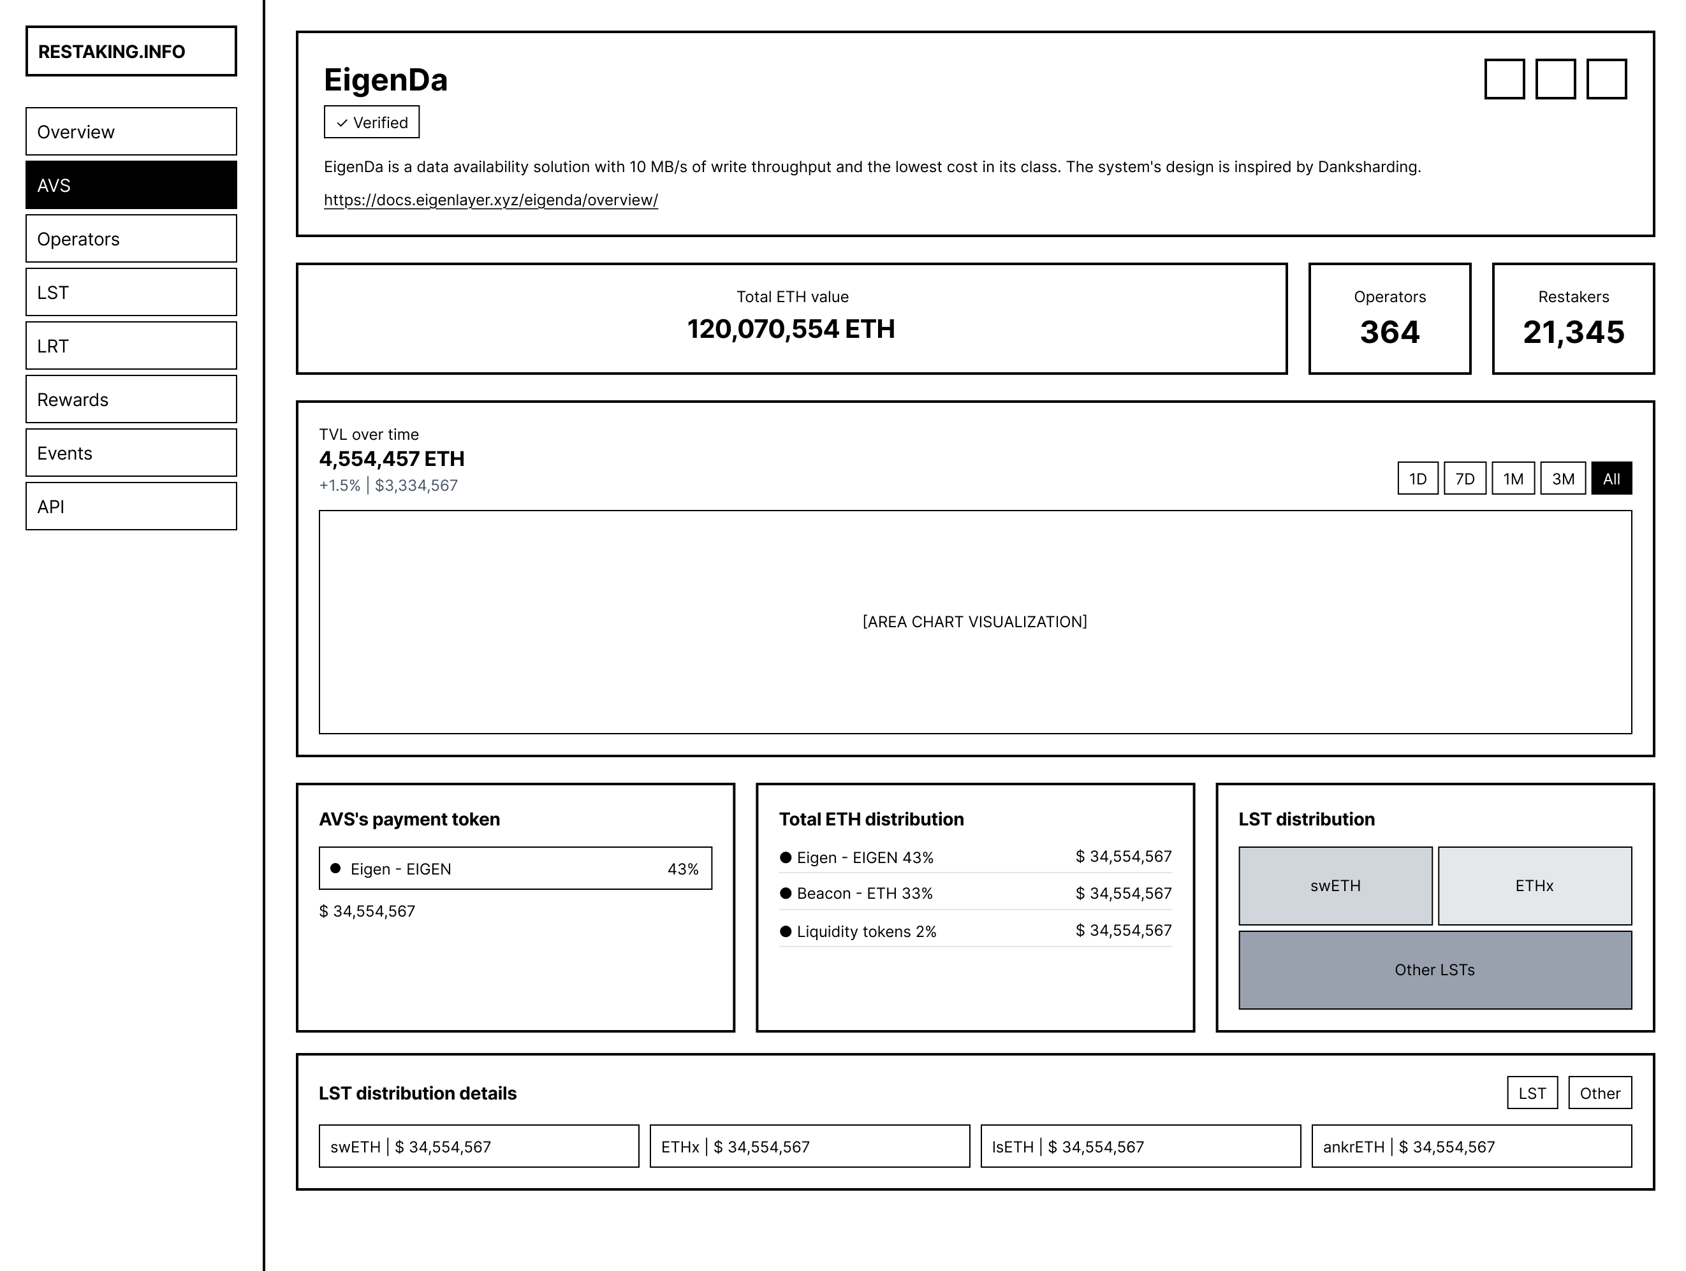The height and width of the screenshot is (1271, 1686).
Task: Click the Beacon - ETH 33% row
Action: pos(976,893)
